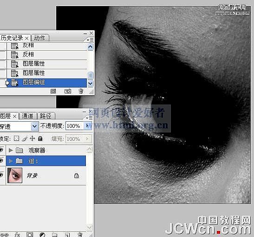Open fill slider arrow in Layers panel
Viewport: 254px width, 237px height.
tap(87, 139)
